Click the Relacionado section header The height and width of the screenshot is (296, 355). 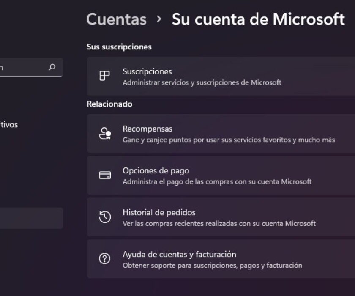(109, 104)
